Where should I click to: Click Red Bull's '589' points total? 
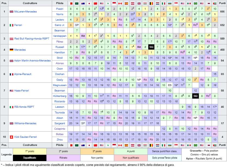pos(222,39)
